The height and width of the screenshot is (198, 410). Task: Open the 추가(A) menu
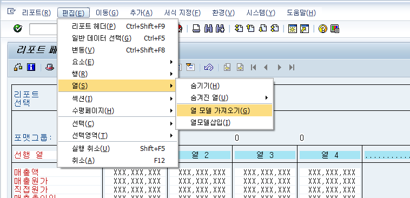coord(141,12)
